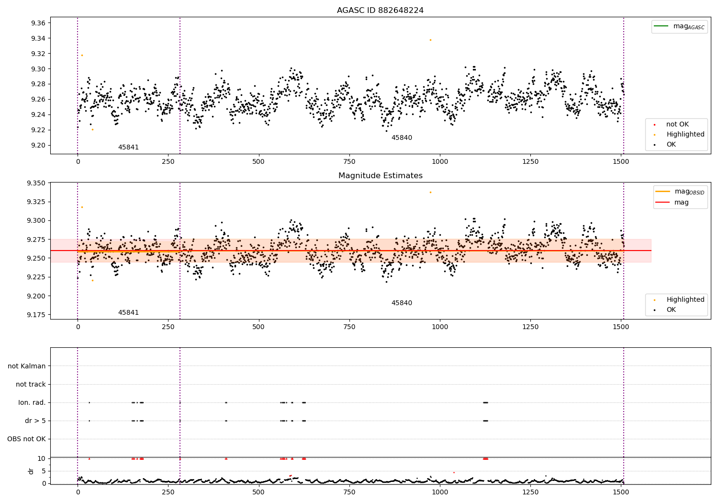Click the 'AGASC ID 882648224' plot title
The height and width of the screenshot is (503, 718).
coord(380,11)
